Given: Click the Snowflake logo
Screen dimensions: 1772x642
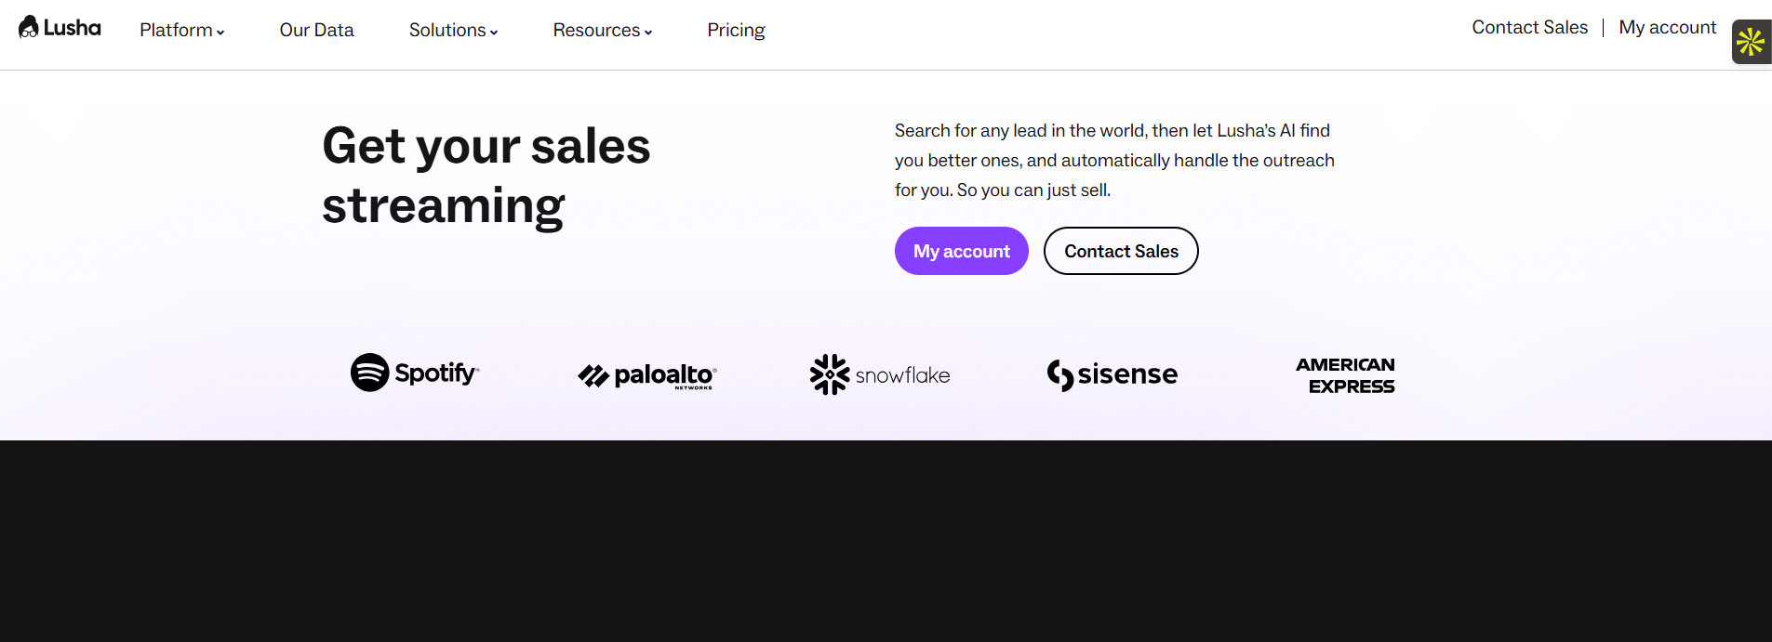Looking at the screenshot, I should [880, 374].
